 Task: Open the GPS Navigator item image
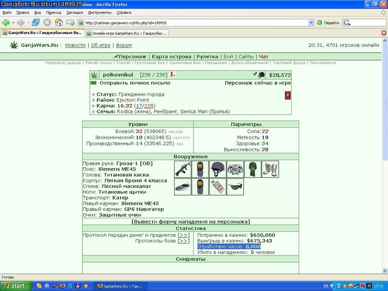pos(217,187)
